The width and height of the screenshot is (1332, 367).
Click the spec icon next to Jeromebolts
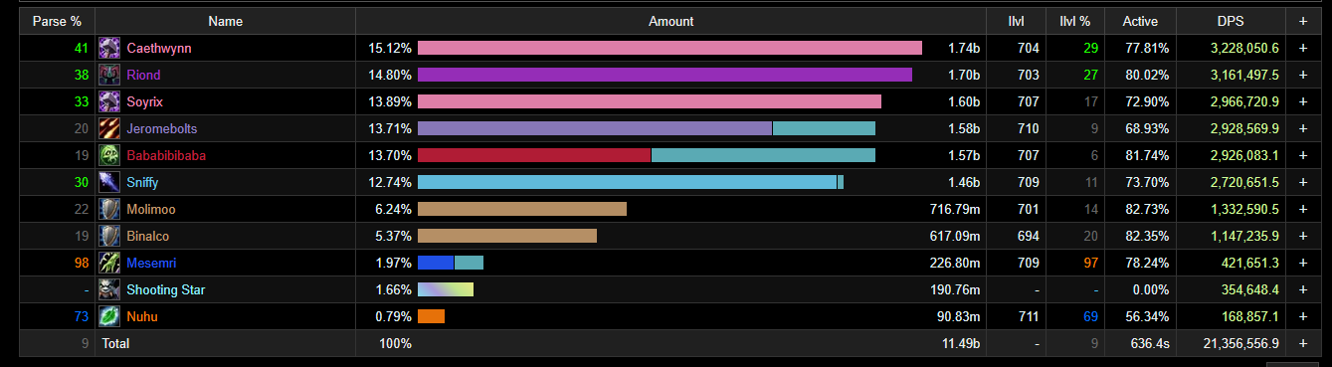[109, 128]
